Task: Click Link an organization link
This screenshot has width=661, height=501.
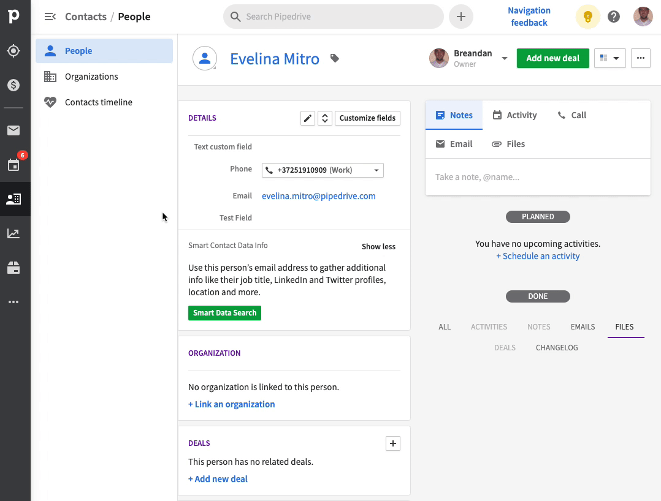Action: pyautogui.click(x=231, y=405)
